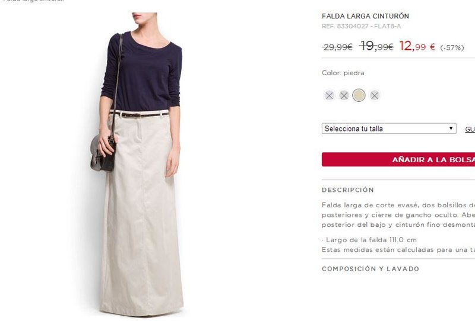Click the 'Falda larga cinturón' breadcrumb at top

[x=34, y=1]
